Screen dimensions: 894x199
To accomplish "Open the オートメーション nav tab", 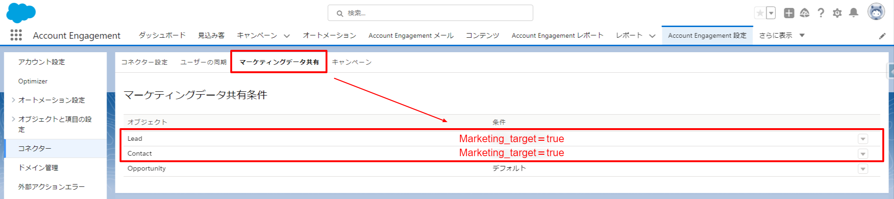I will [329, 35].
